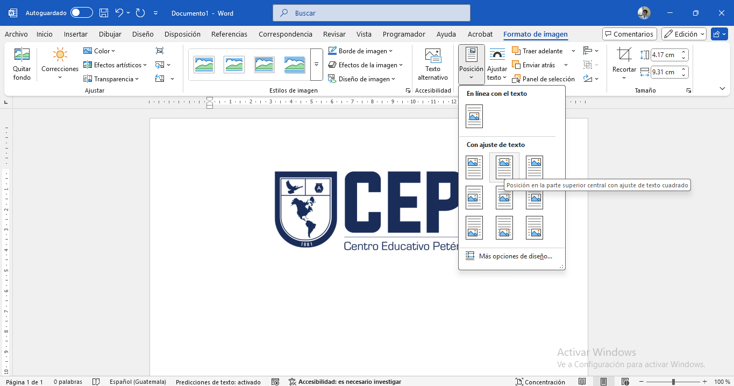Click Más opciones de diseño

click(511, 256)
